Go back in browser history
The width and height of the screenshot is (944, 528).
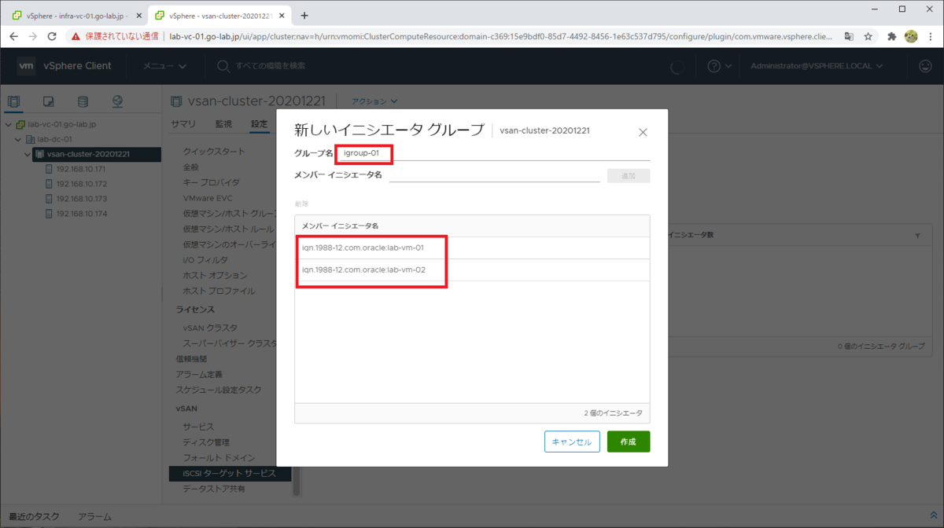13,36
